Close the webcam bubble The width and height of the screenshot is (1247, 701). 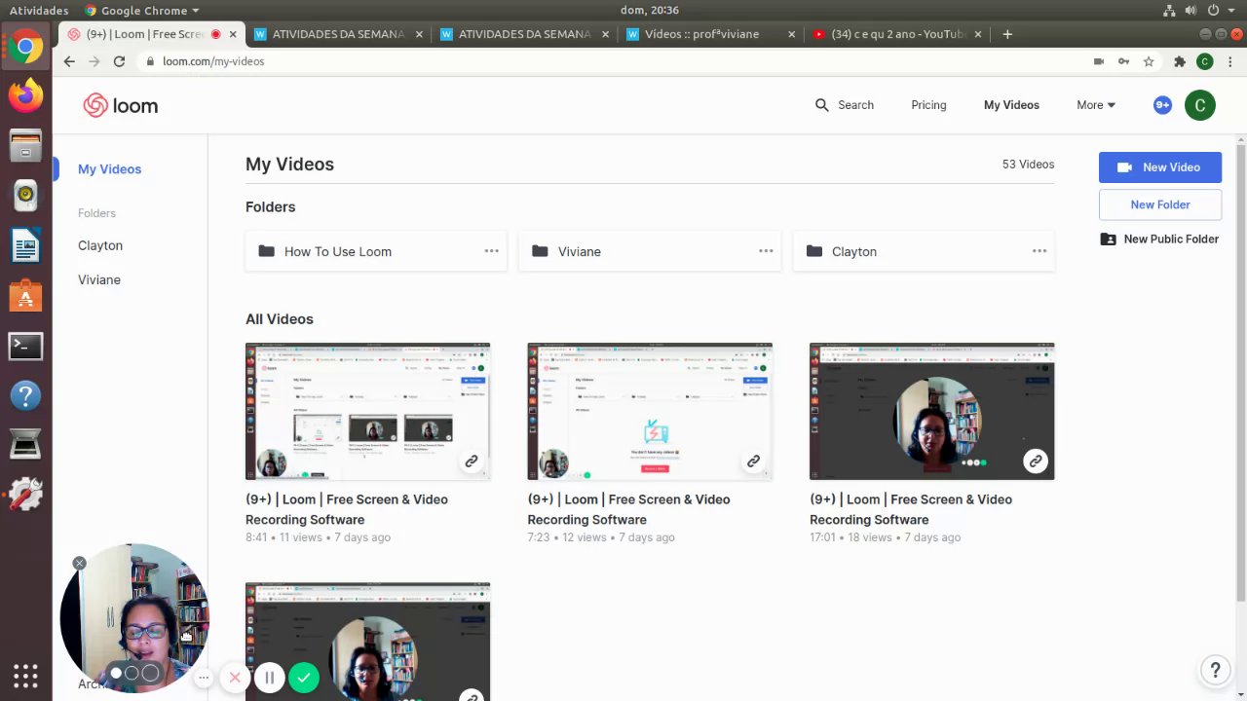(x=80, y=563)
